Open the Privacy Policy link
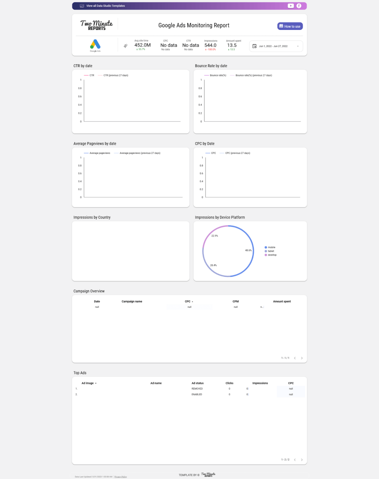 (120, 477)
